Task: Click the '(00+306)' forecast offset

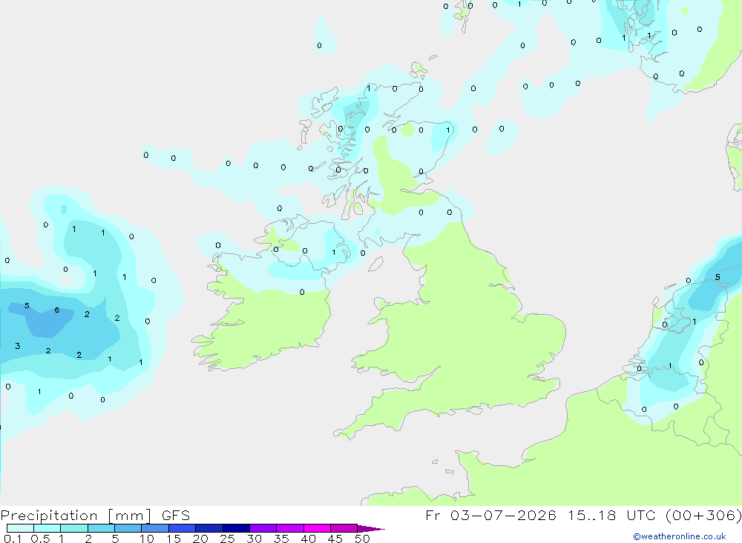Action: (x=703, y=516)
